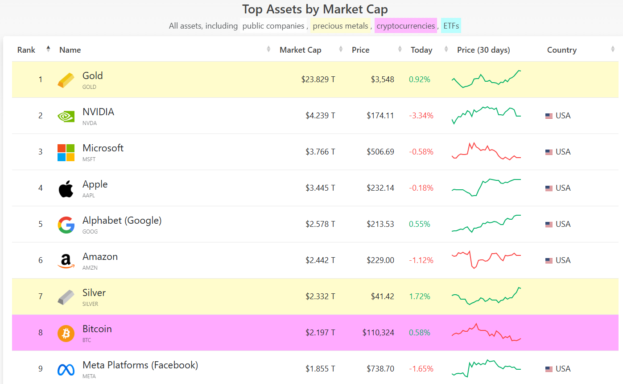Click the Google G logo icon
Screen dimensions: 623x384
[x=66, y=225]
